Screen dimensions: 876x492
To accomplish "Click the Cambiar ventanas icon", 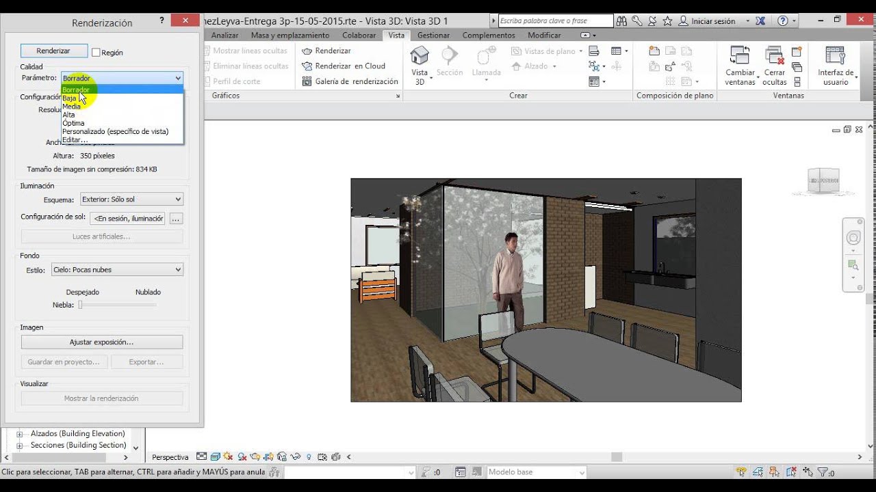I will 740,56.
